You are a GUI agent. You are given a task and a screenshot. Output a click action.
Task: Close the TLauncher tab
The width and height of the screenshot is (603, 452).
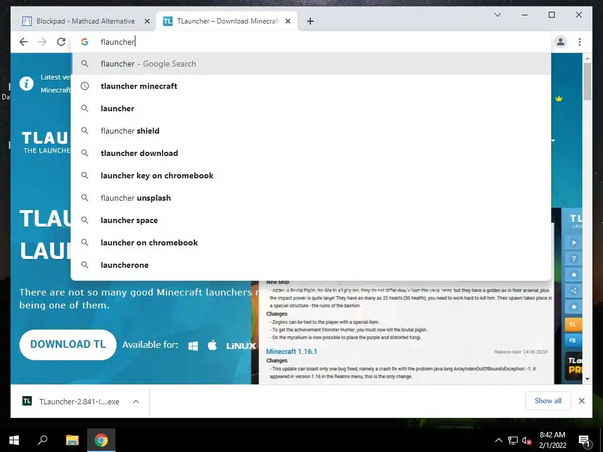pyautogui.click(x=287, y=21)
